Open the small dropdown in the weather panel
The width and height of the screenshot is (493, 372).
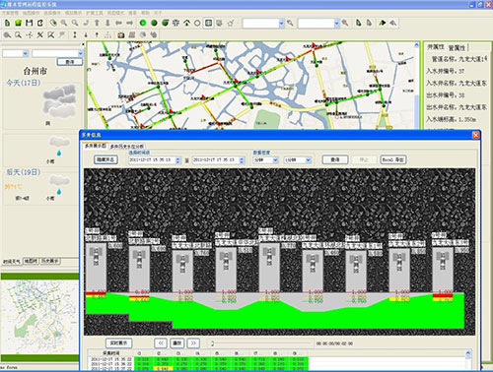pos(25,53)
